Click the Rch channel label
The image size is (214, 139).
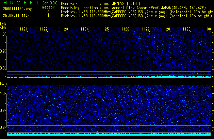(3, 83)
